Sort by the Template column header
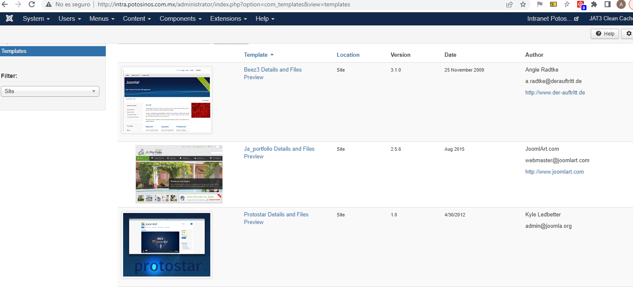This screenshot has height=296, width=633. 259,55
